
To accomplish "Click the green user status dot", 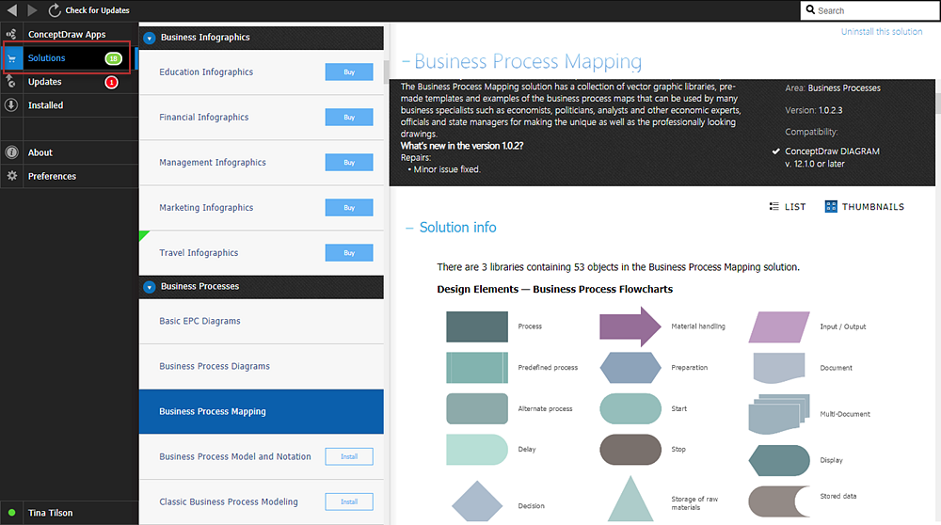I will 11,513.
